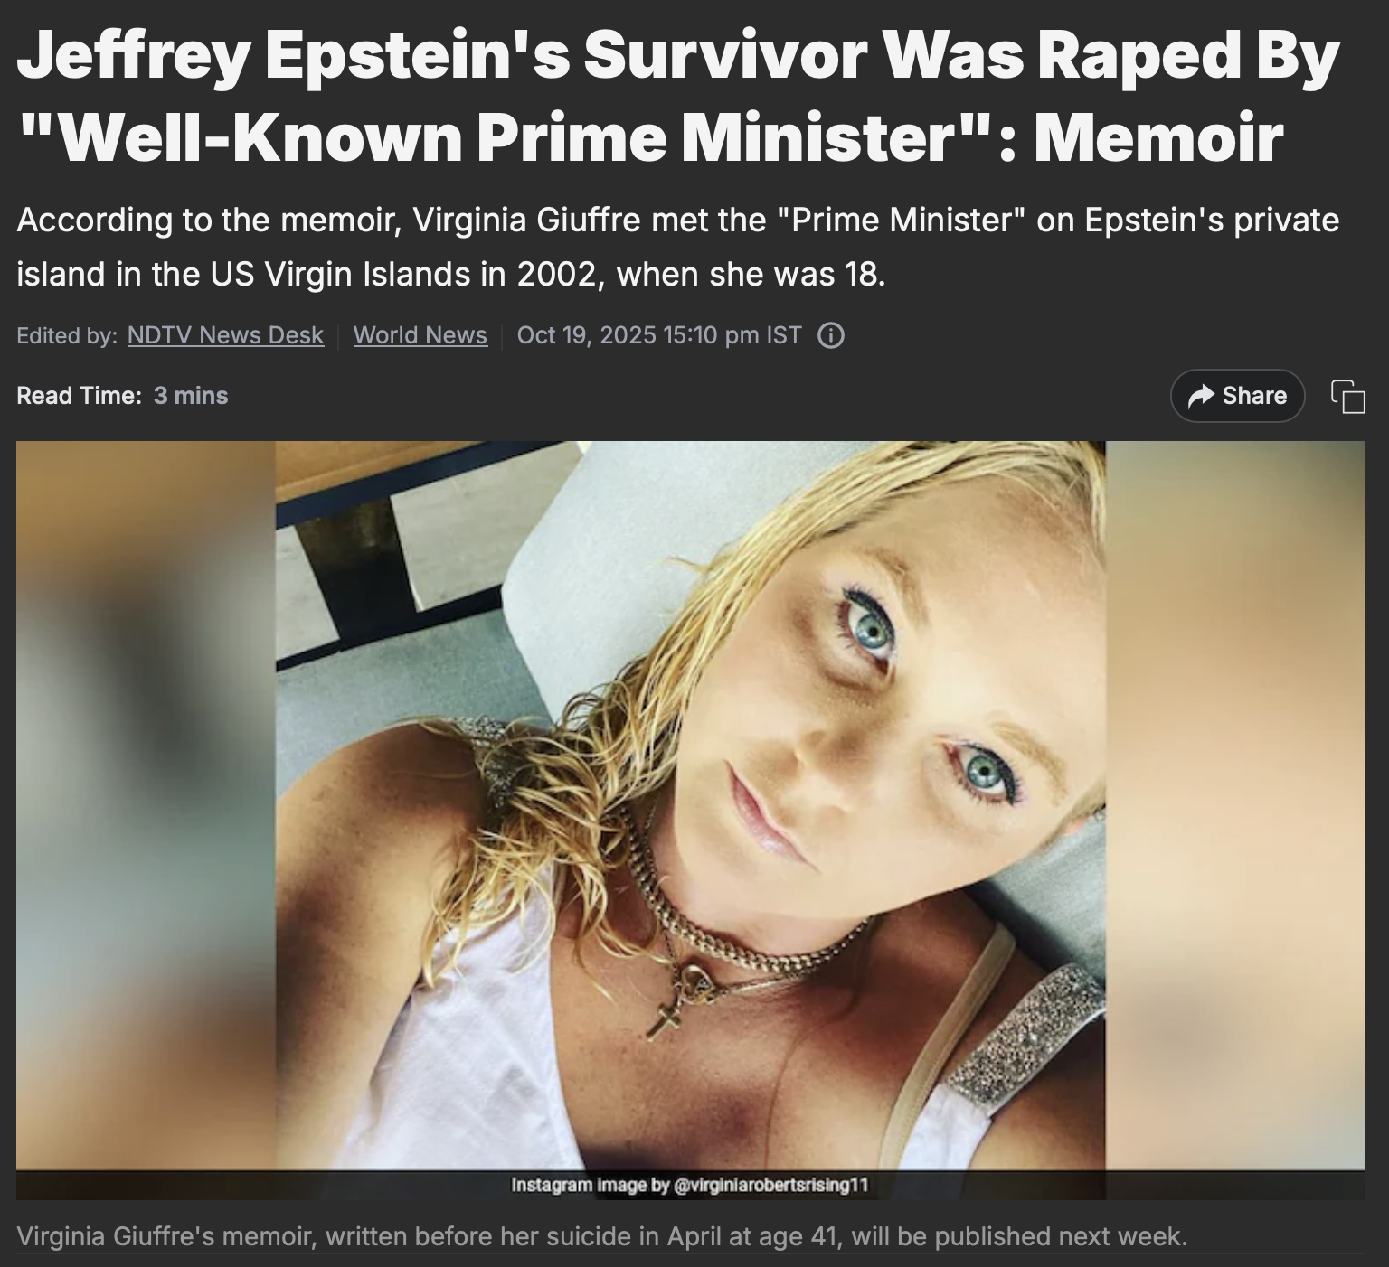Click the photo caption about Giuffre's memoir
The height and width of the screenshot is (1267, 1389).
pos(601,1235)
